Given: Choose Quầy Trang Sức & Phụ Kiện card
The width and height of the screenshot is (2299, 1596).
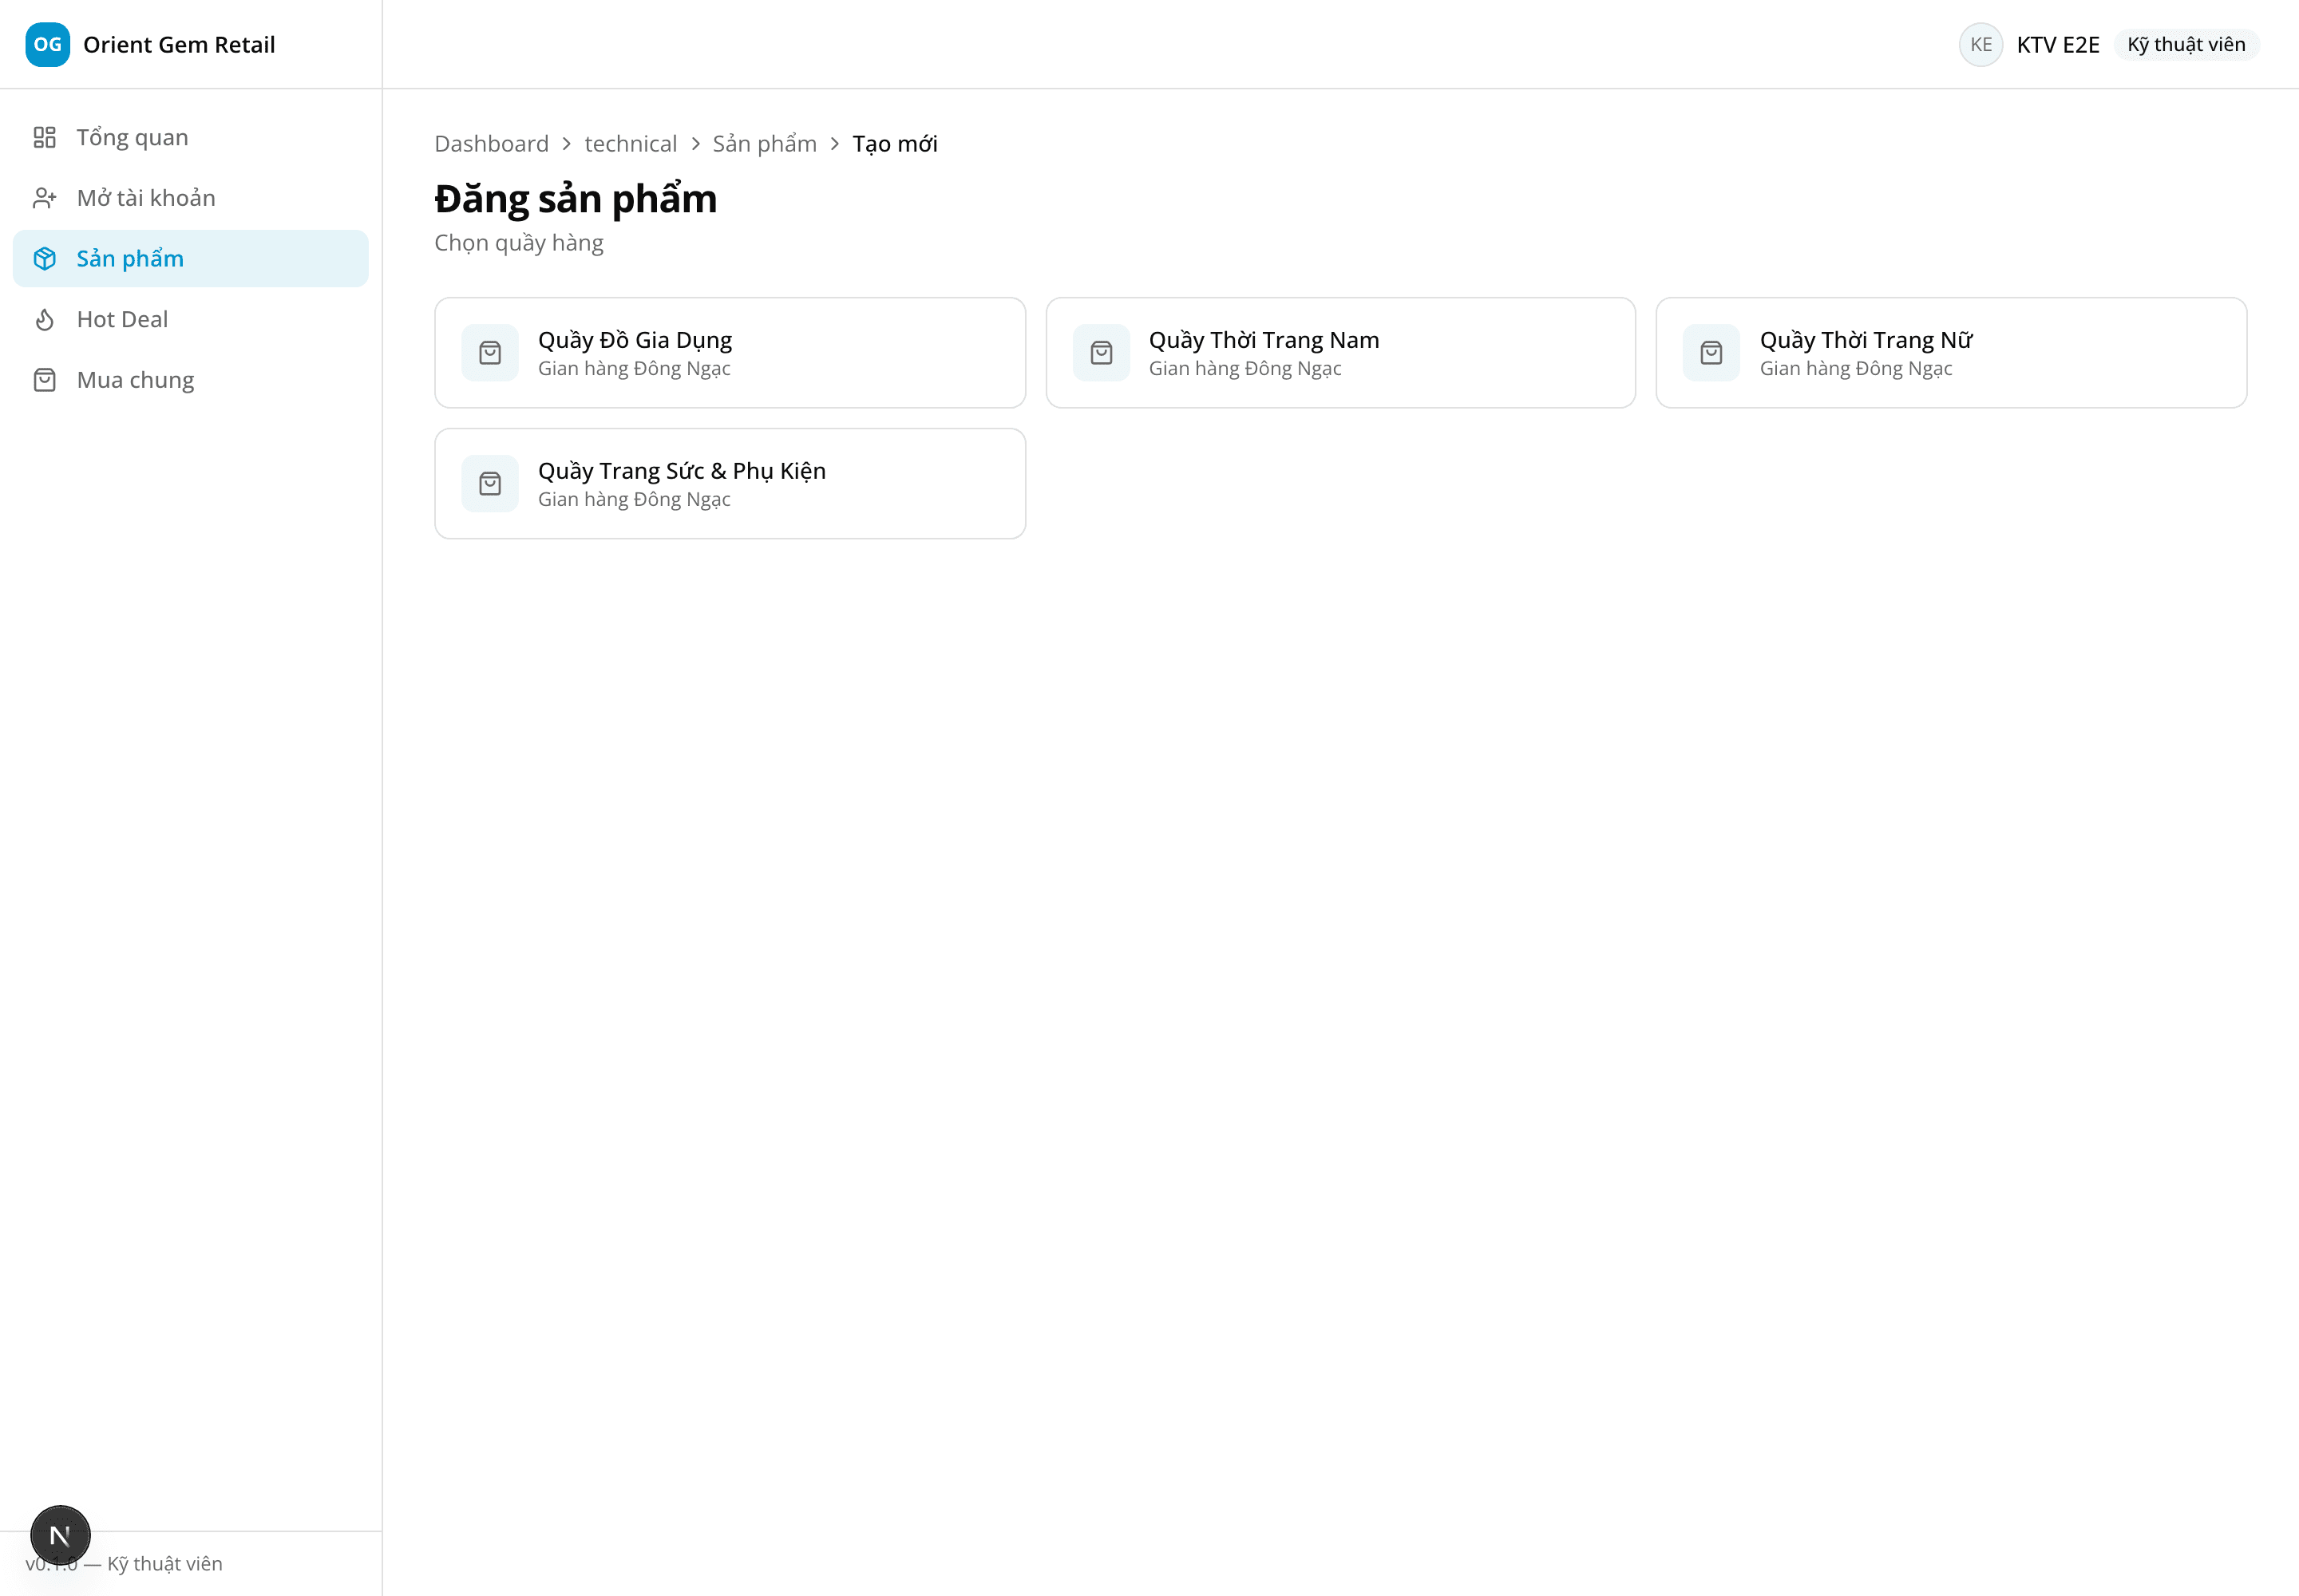Looking at the screenshot, I should coord(730,484).
